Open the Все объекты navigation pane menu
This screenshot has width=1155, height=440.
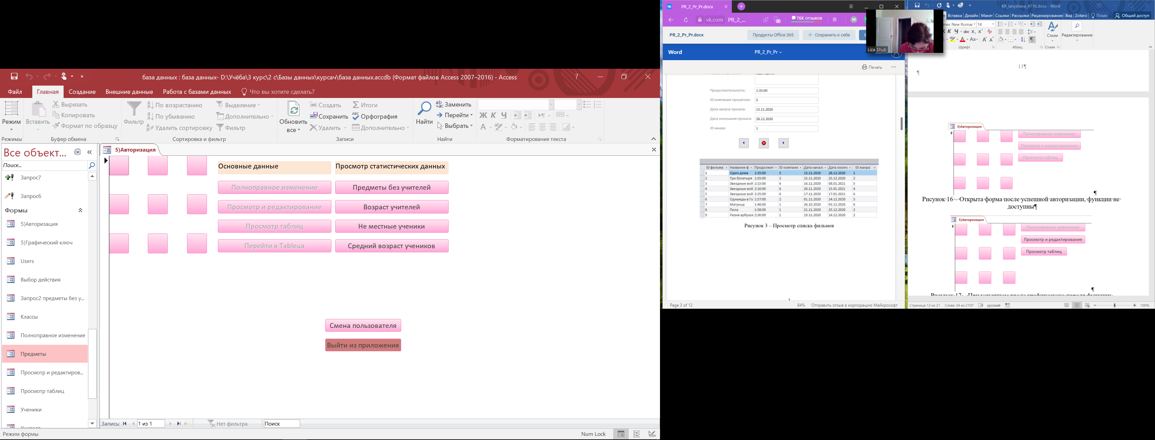pos(78,152)
